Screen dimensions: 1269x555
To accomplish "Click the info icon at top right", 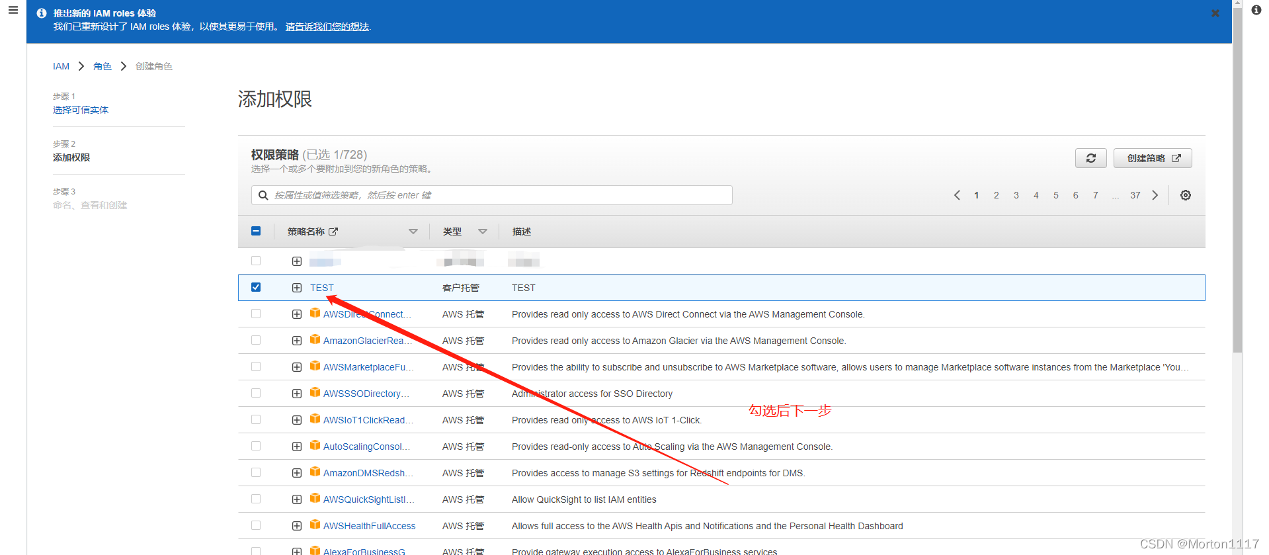I will pos(1256,10).
